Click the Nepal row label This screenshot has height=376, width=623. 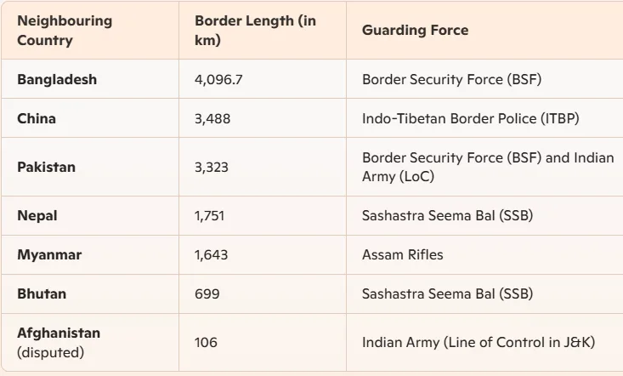coord(37,216)
